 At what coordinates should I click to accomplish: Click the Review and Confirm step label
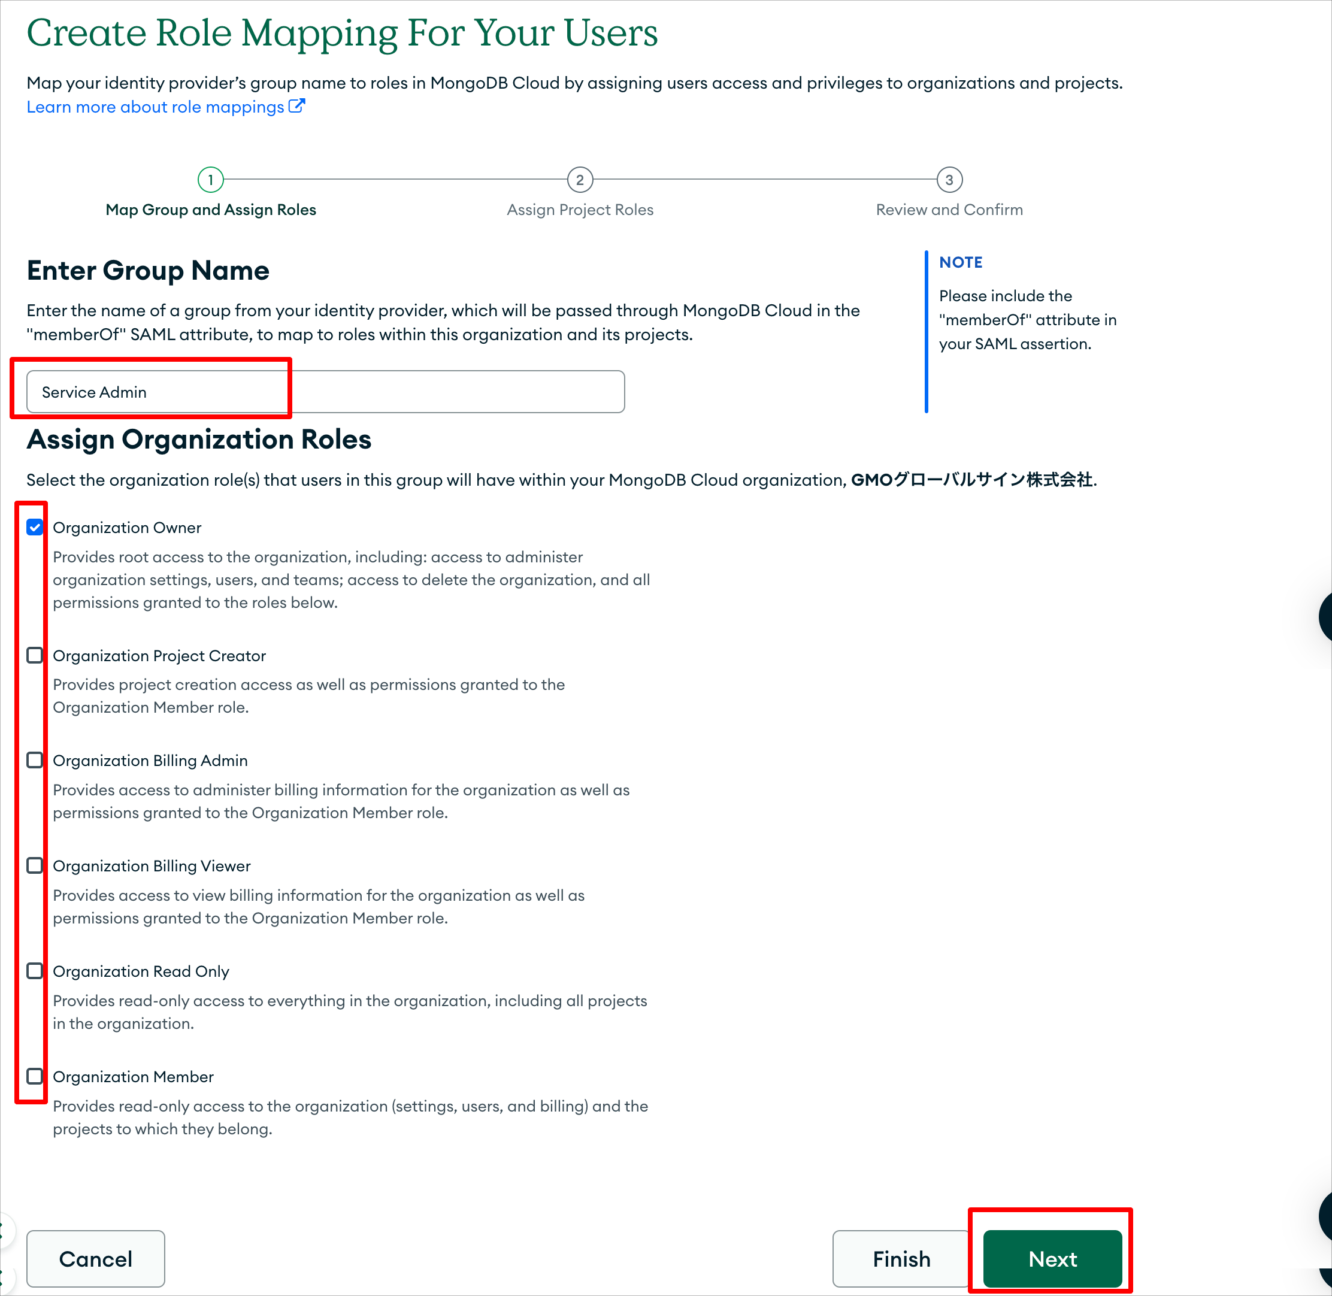[949, 210]
